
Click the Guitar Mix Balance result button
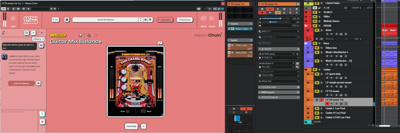21,83
